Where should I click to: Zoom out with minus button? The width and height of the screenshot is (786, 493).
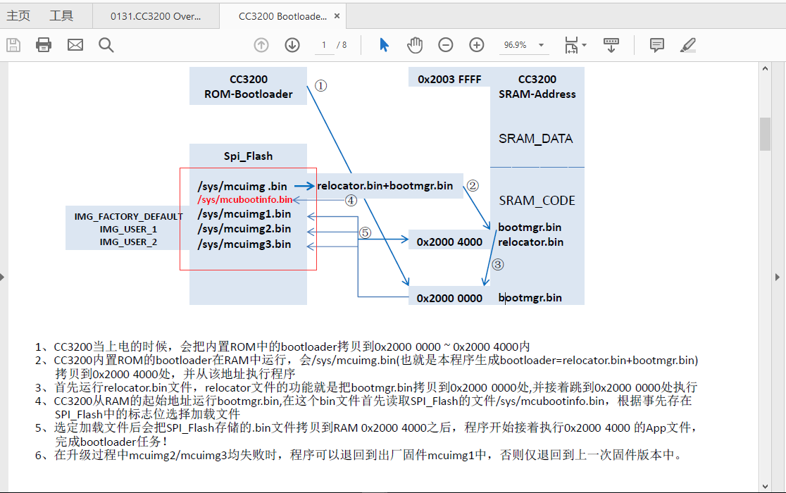(446, 45)
